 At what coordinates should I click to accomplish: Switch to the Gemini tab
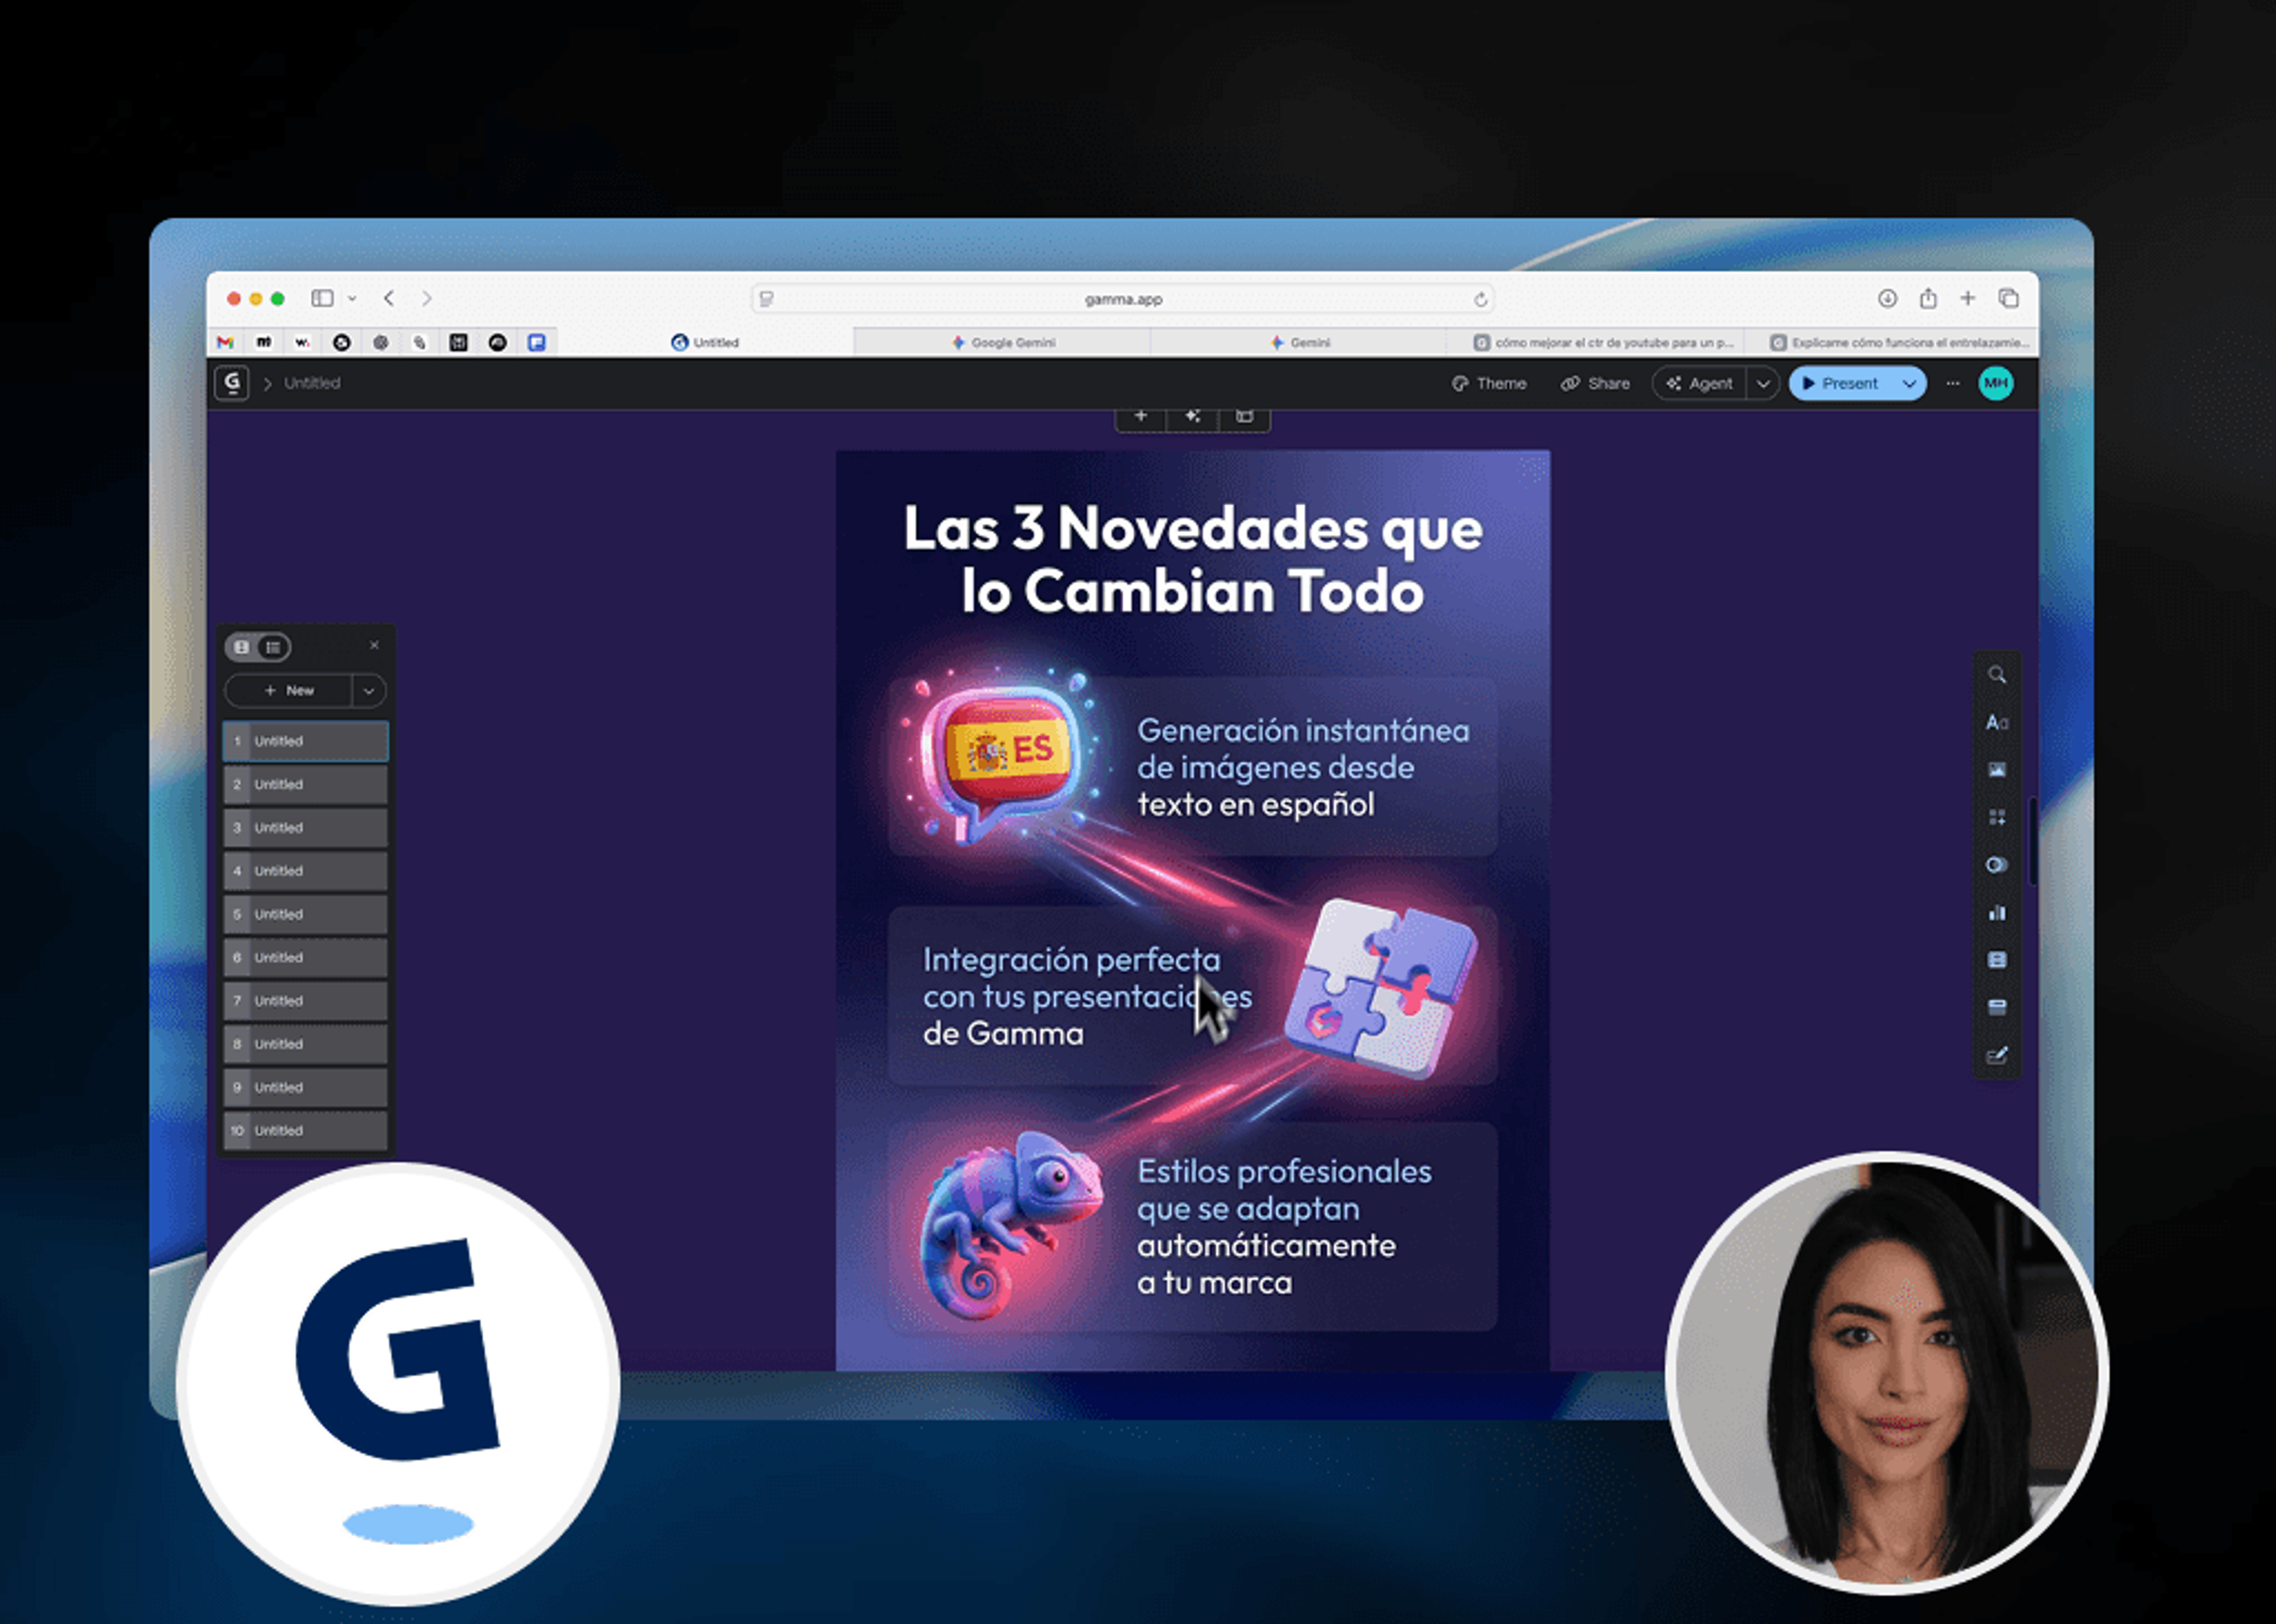[x=1299, y=342]
